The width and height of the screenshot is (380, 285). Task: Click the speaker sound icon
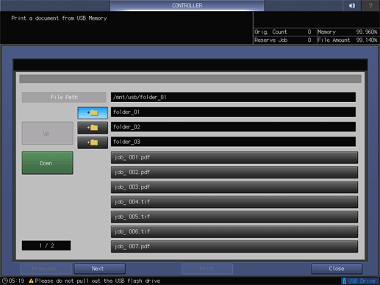(x=352, y=5)
